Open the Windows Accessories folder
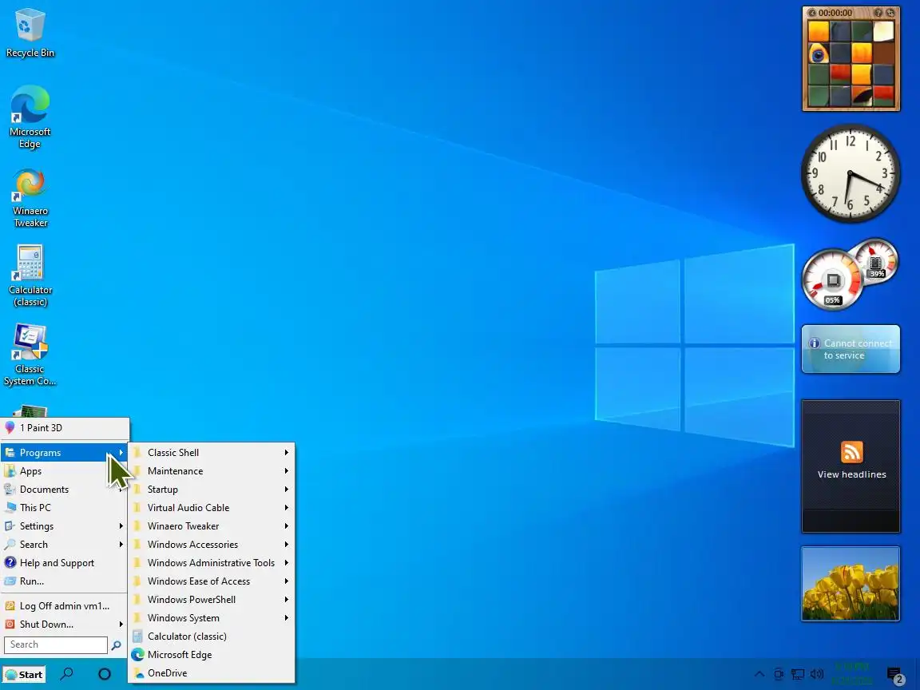Screen dimensions: 920x690 click(x=211, y=545)
